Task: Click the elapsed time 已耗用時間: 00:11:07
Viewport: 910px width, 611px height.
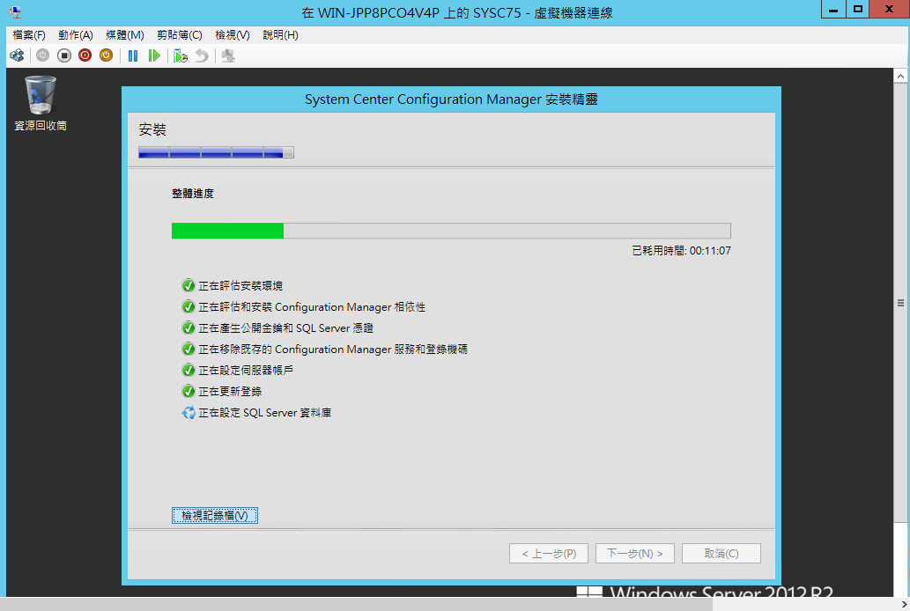Action: pyautogui.click(x=681, y=251)
